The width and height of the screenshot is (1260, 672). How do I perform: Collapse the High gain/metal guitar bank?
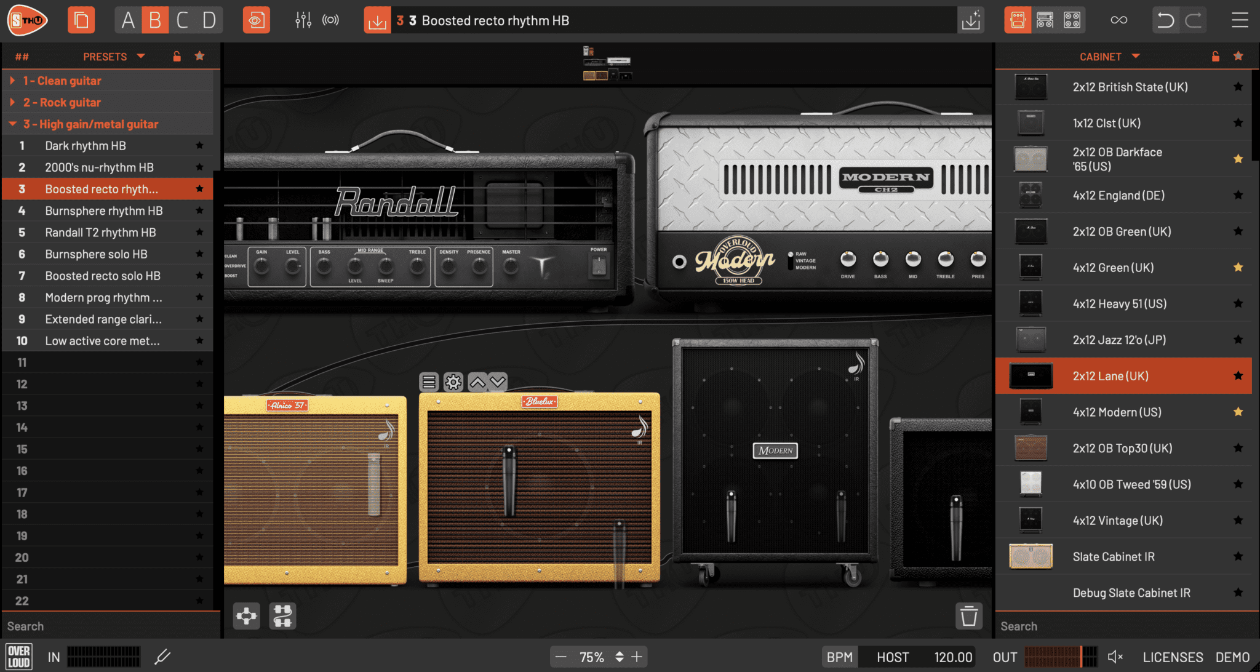click(12, 124)
